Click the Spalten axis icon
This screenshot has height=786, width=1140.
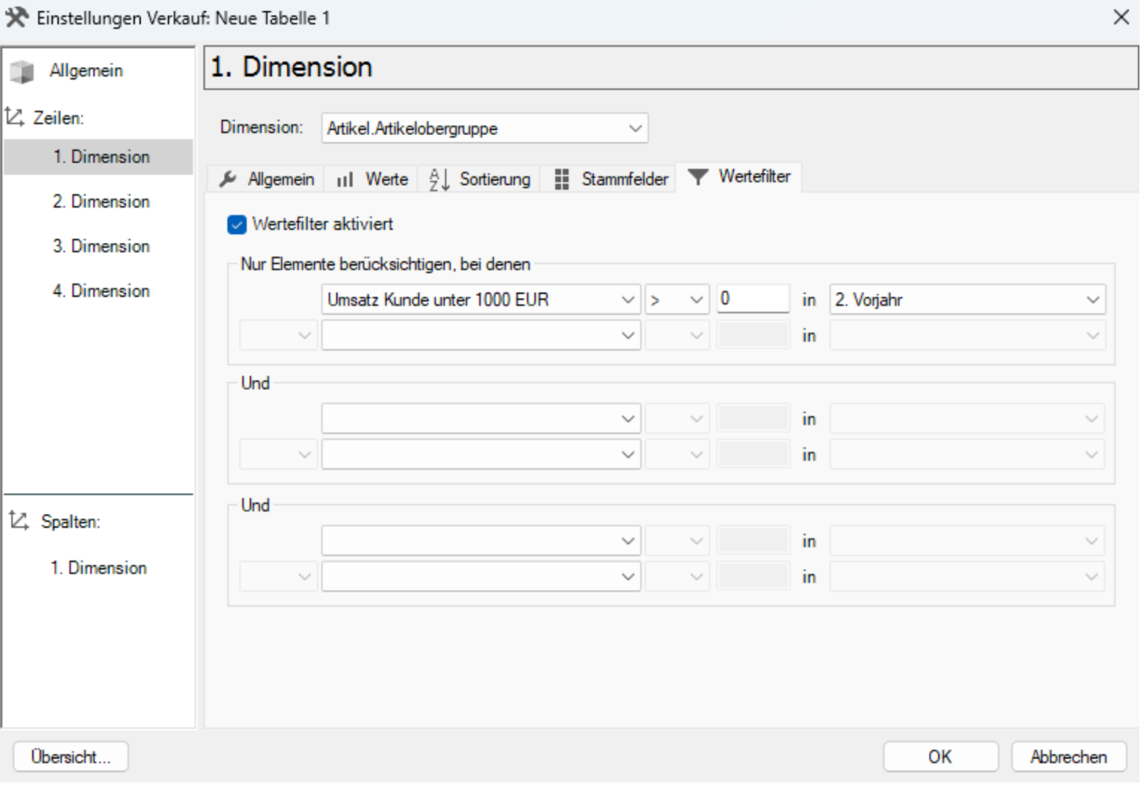coord(18,521)
